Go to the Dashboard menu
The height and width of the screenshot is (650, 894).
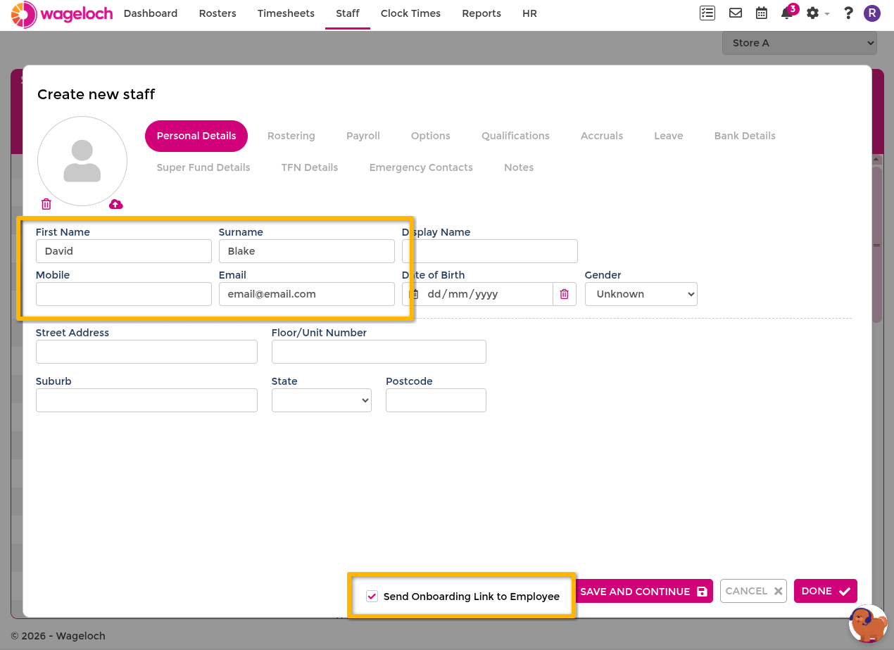click(151, 13)
